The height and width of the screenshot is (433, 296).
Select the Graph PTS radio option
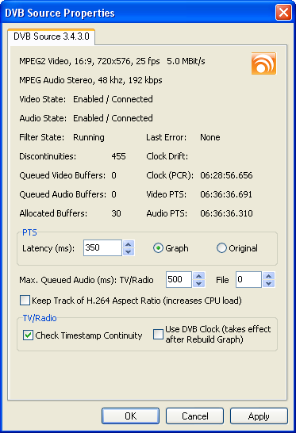tap(158, 248)
